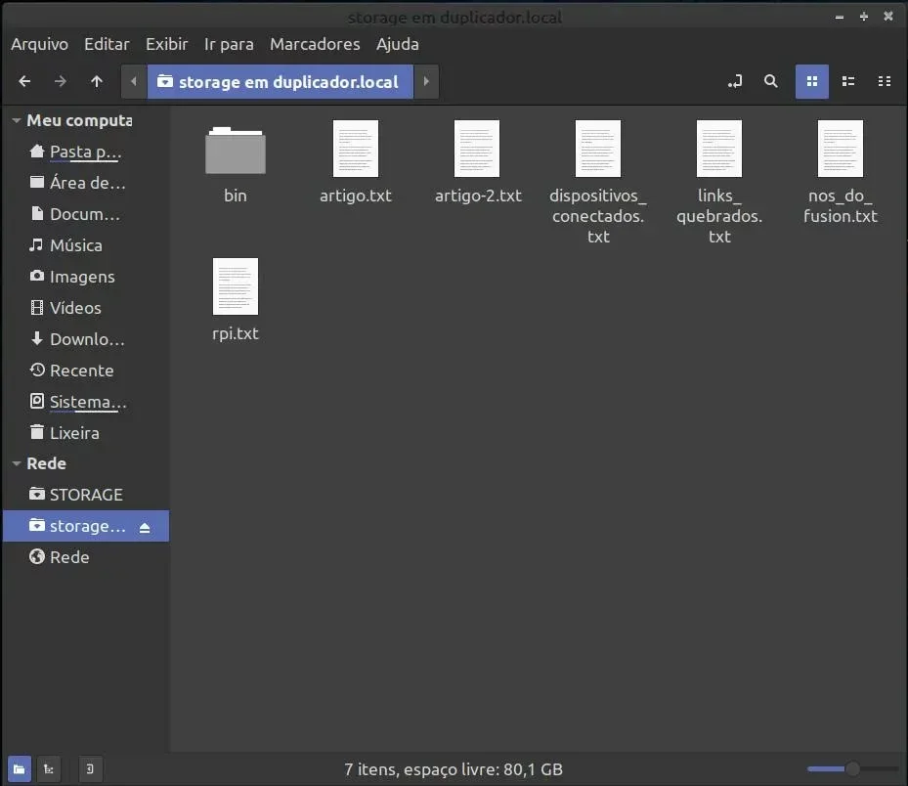Toggle the location entry path button
This screenshot has width=908, height=786.
(x=735, y=82)
